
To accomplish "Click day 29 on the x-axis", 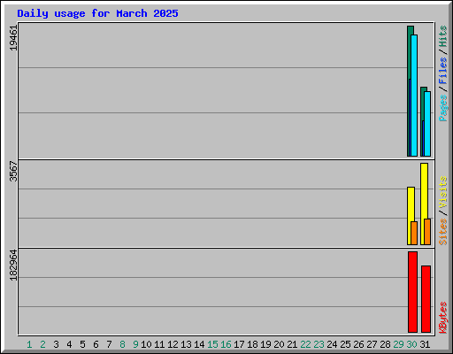I will click(x=398, y=344).
